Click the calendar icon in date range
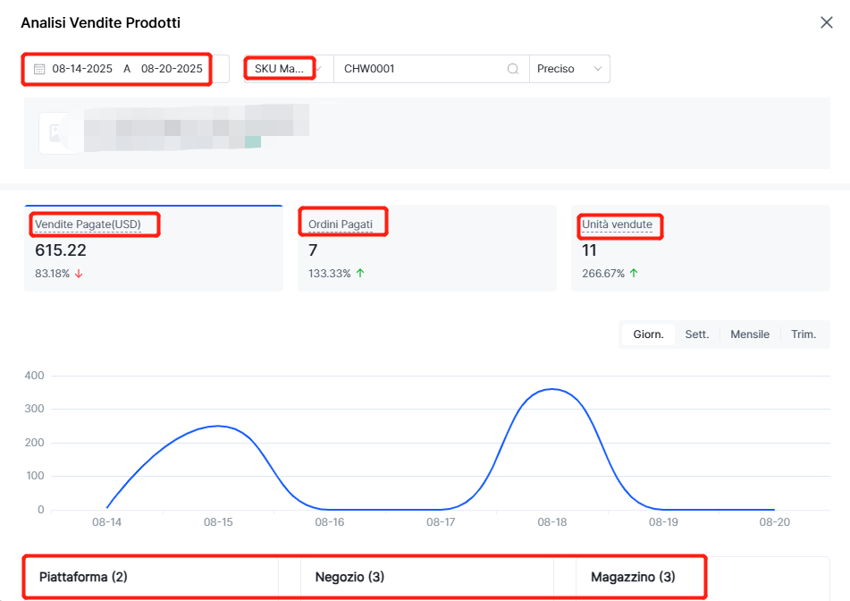The width and height of the screenshot is (850, 601). (39, 69)
